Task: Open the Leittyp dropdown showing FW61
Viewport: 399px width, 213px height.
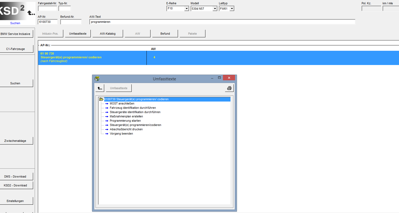Action: [232, 9]
